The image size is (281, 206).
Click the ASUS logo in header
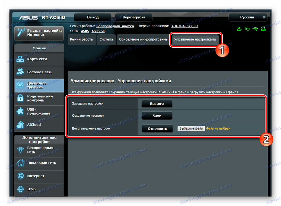(28, 17)
